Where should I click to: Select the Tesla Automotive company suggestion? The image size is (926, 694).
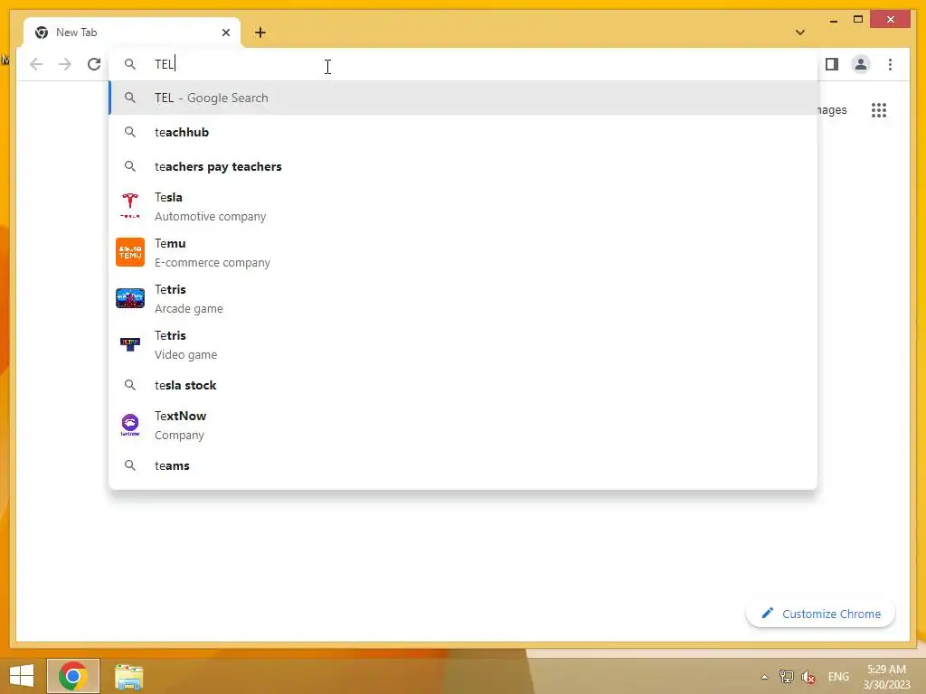(x=464, y=207)
